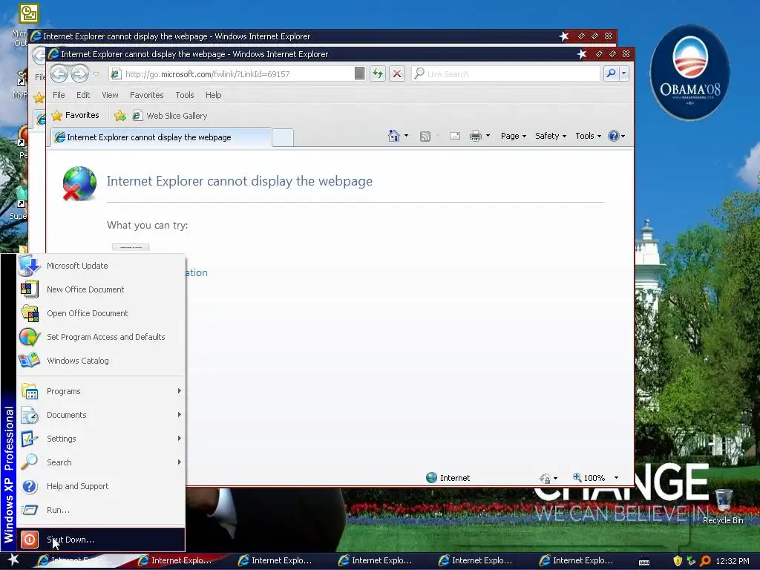Viewport: 760px width, 570px height.
Task: Open the search provider dropdown arrow
Action: tap(623, 73)
